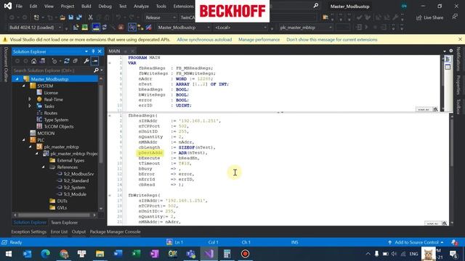465x261 pixels.
Task: Select the Tc2_ModbusSrv reference
Action: tap(78, 174)
